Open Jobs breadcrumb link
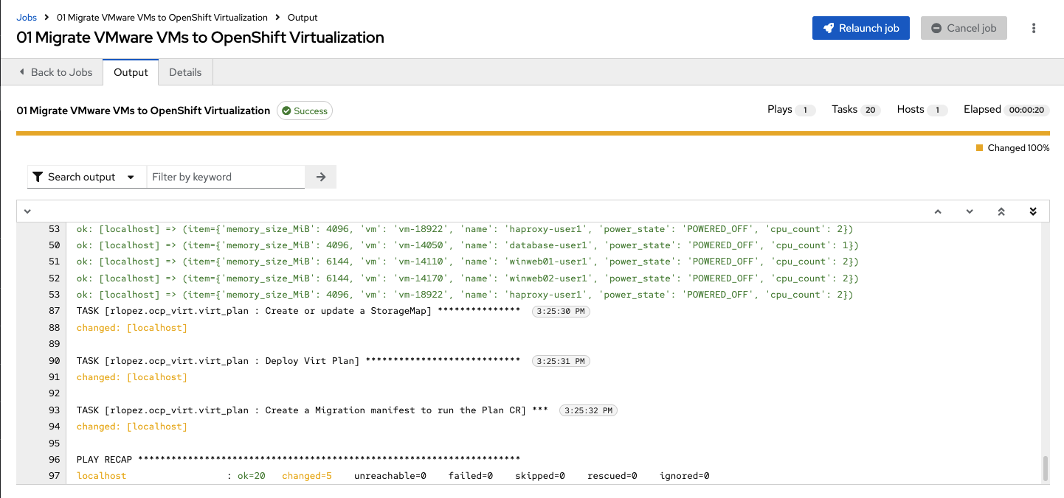The image size is (1064, 498). pyautogui.click(x=27, y=17)
